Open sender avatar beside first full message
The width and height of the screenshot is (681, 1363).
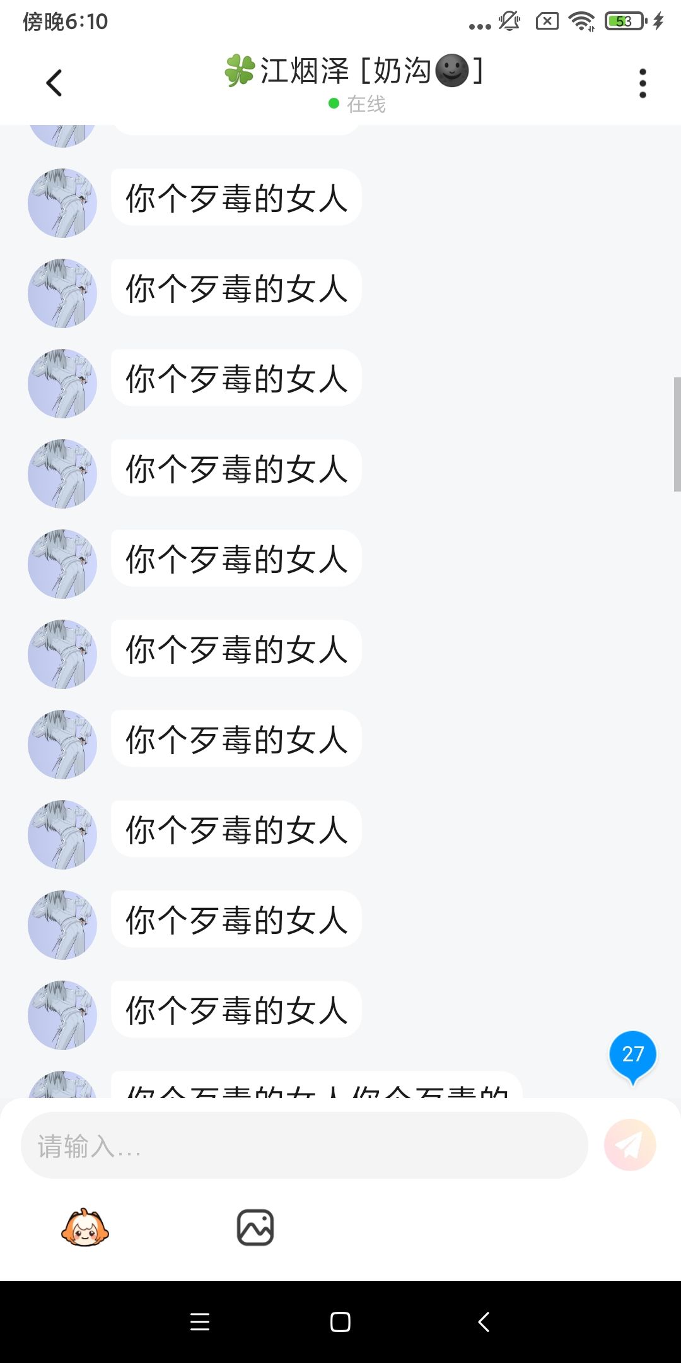click(x=62, y=203)
